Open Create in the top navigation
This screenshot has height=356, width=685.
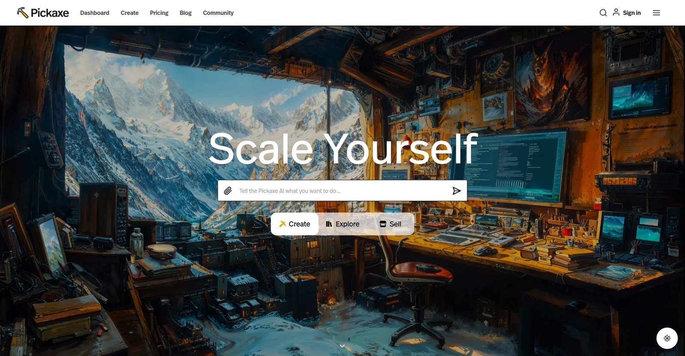click(x=130, y=13)
